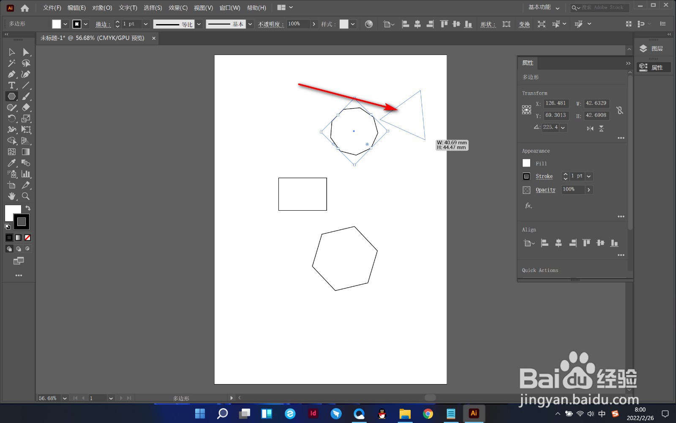
Task: Select the Artboard tool
Action: tap(12, 185)
